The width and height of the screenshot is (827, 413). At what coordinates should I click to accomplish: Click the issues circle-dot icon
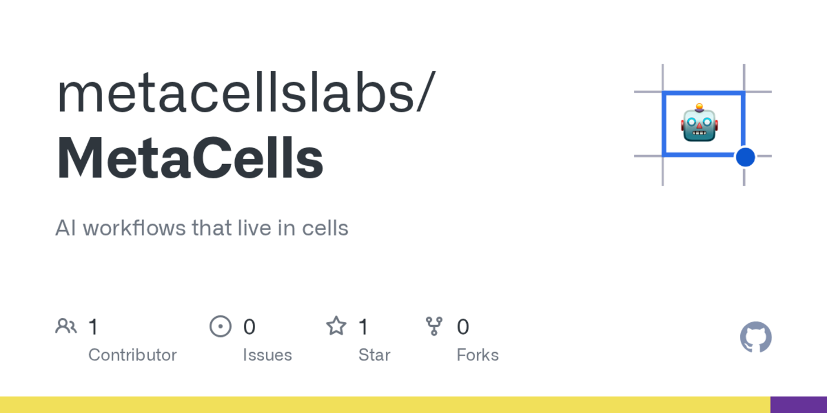tap(220, 326)
